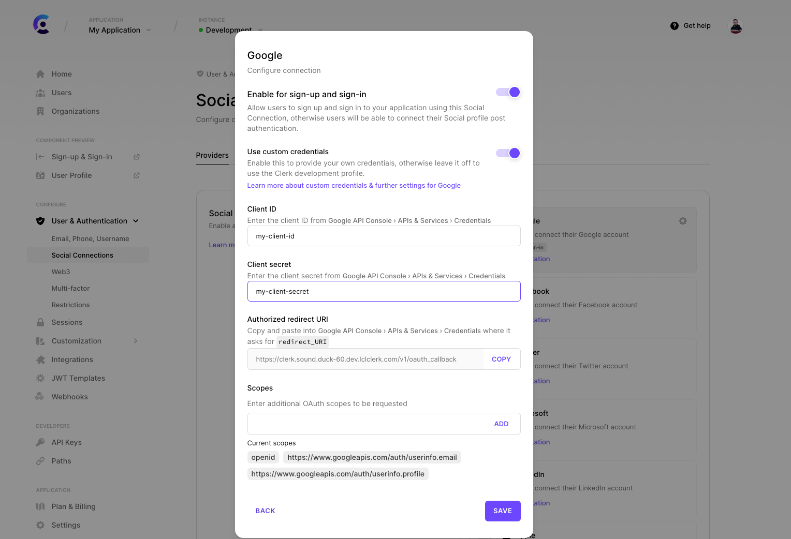Viewport: 791px width, 539px height.
Task: Click the openid scope chip
Action: 263,457
